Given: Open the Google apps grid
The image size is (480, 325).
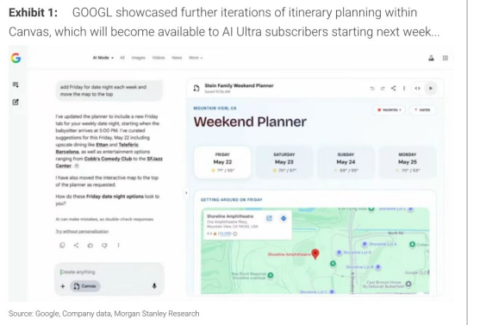Looking at the screenshot, I should click(446, 58).
